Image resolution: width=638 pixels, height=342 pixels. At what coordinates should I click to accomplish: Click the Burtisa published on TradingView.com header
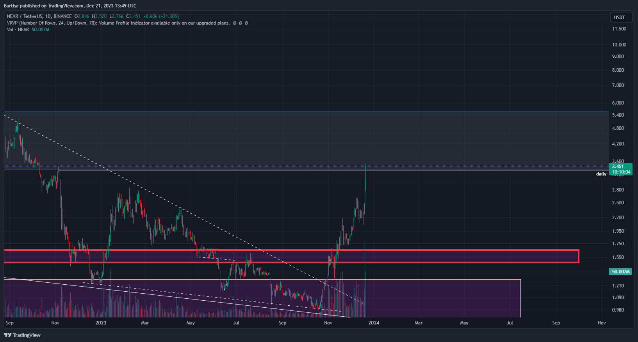pyautogui.click(x=70, y=6)
